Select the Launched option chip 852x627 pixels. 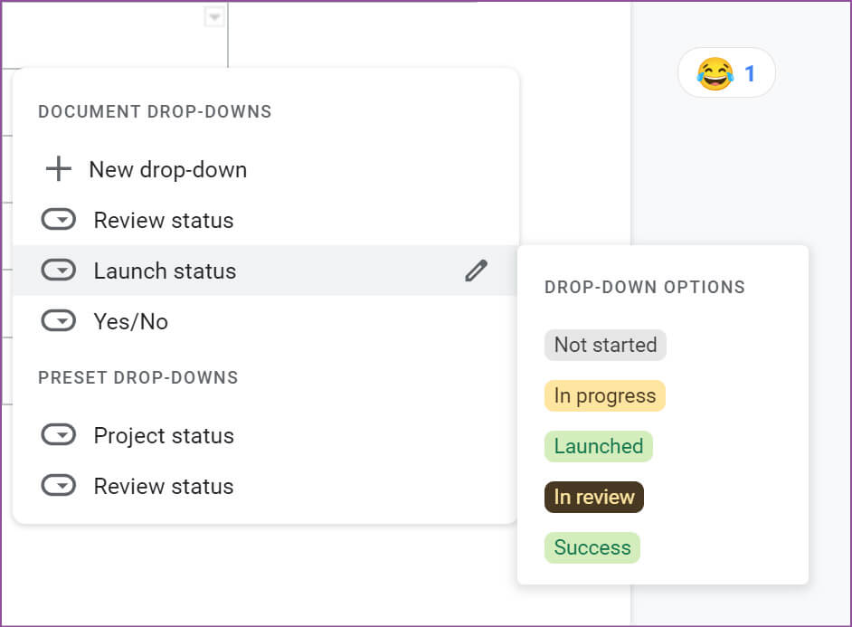pos(598,446)
